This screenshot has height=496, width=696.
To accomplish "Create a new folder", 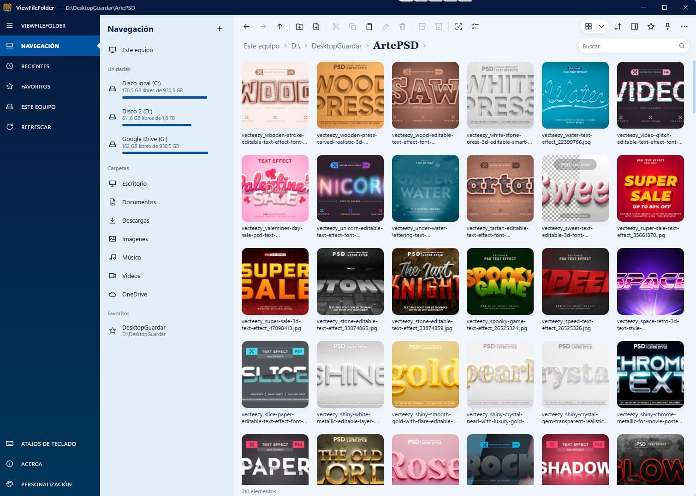I will (299, 27).
